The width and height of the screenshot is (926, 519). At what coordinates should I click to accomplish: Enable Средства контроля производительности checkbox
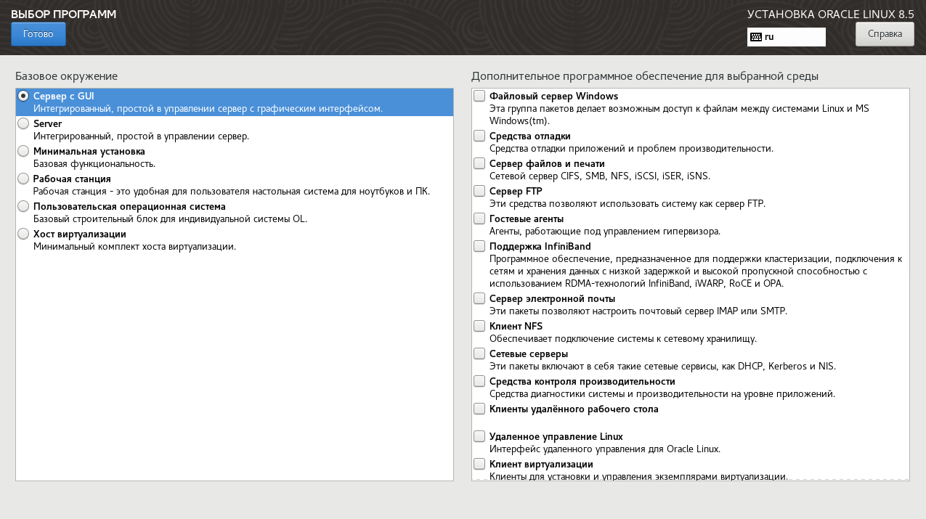coord(479,381)
